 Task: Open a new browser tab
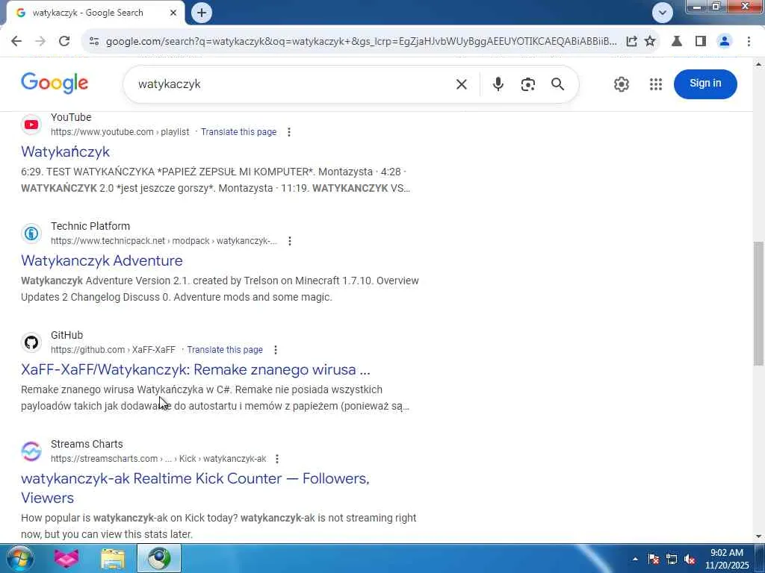tap(202, 13)
